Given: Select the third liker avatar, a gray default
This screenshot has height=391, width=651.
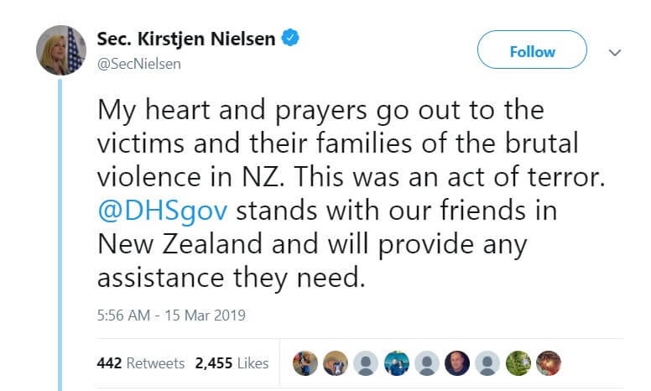Looking at the screenshot, I should pyautogui.click(x=366, y=362).
